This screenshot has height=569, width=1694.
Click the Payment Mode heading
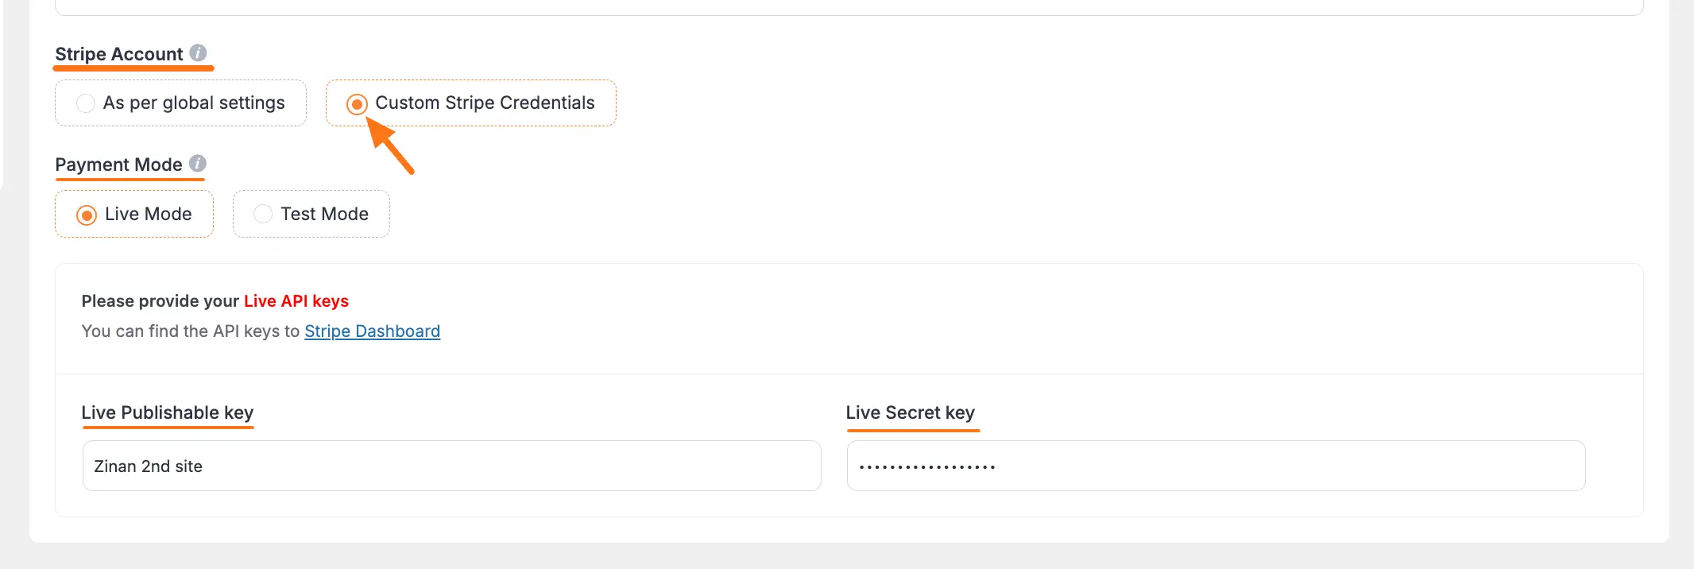tap(118, 165)
